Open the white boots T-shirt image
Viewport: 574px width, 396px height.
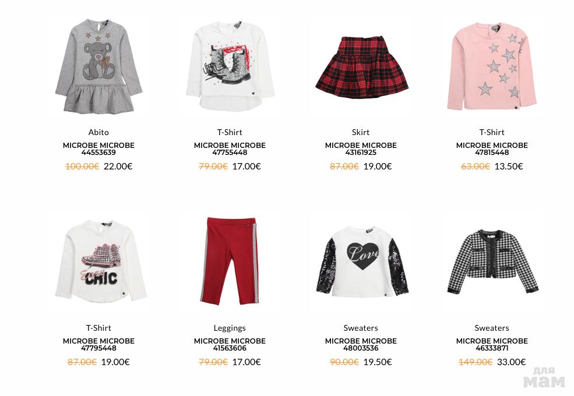[230, 65]
